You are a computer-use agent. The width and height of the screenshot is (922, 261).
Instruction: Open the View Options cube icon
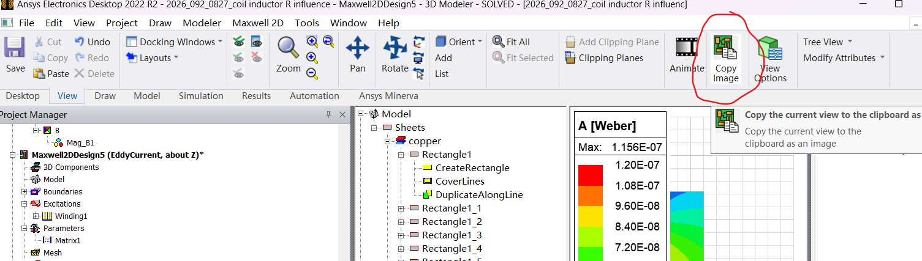point(769,48)
